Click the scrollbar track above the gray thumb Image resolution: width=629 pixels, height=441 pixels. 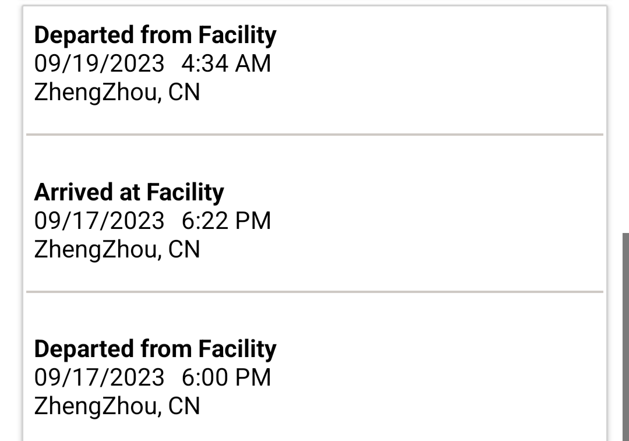pos(626,117)
